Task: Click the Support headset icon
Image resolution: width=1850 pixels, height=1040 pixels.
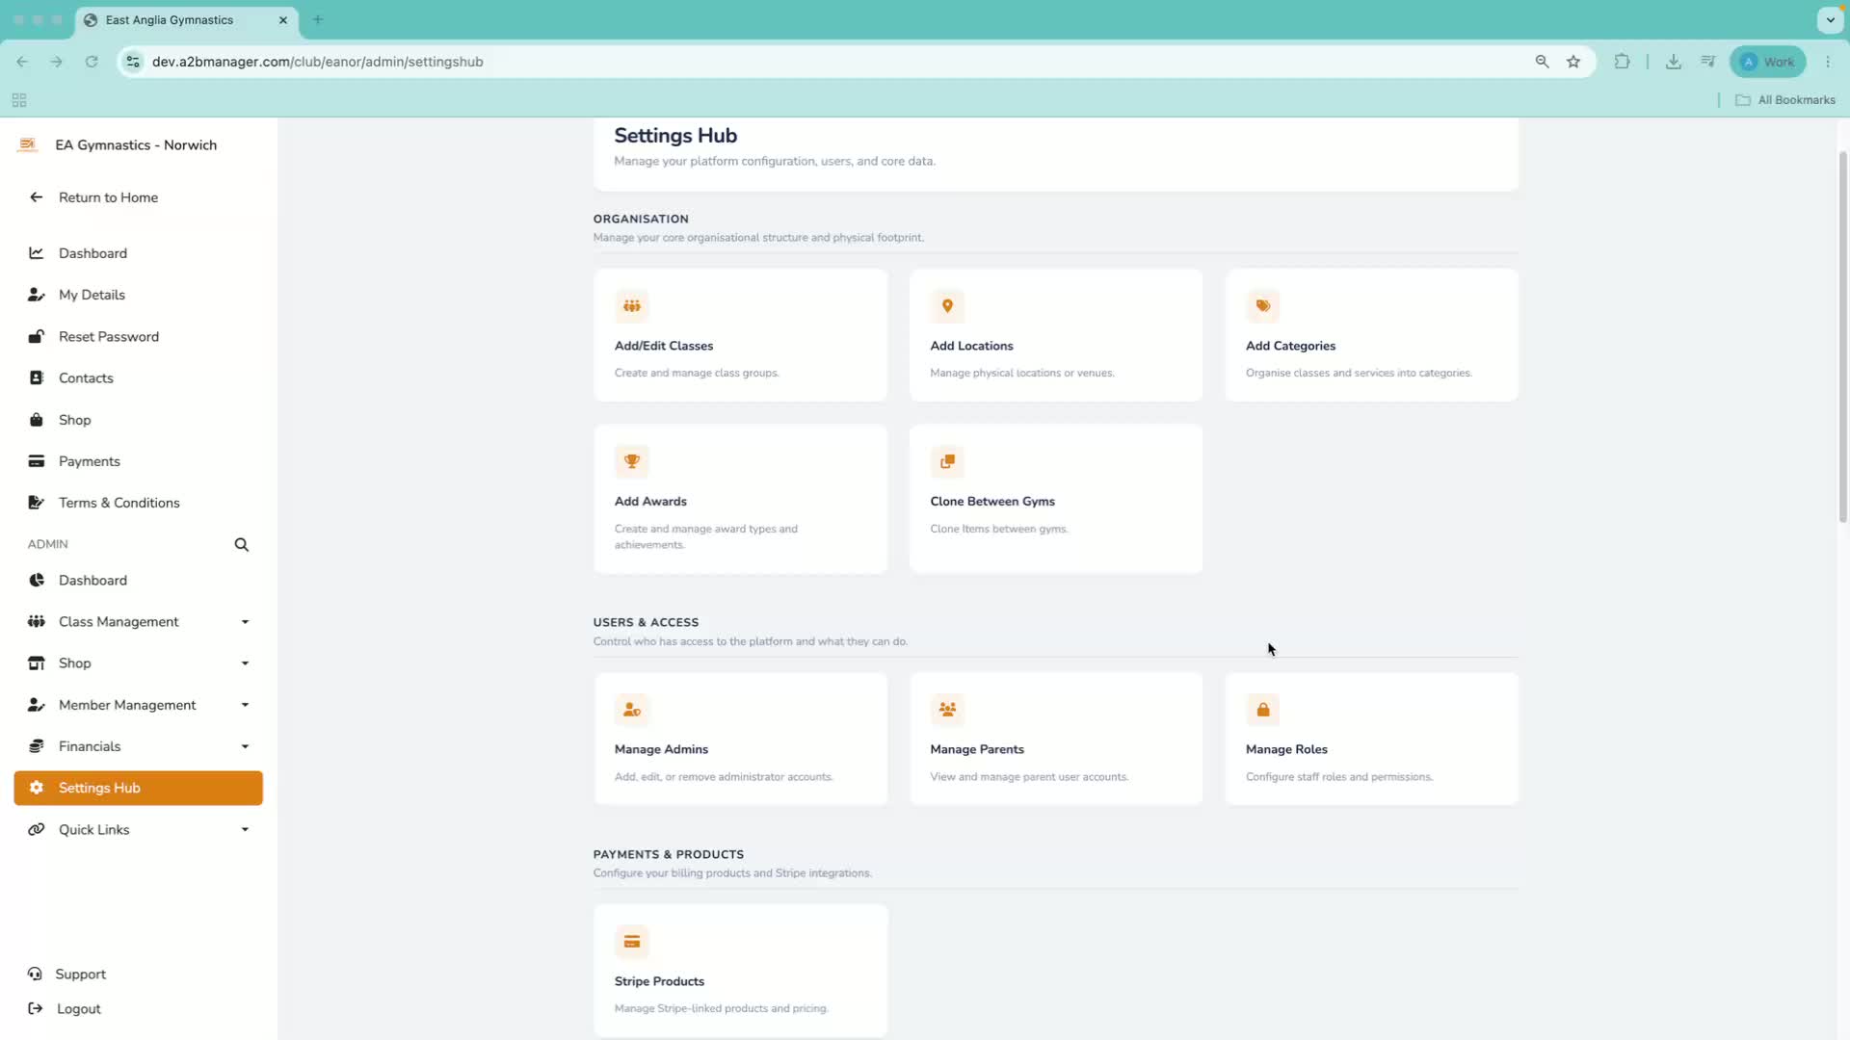Action: click(x=36, y=975)
